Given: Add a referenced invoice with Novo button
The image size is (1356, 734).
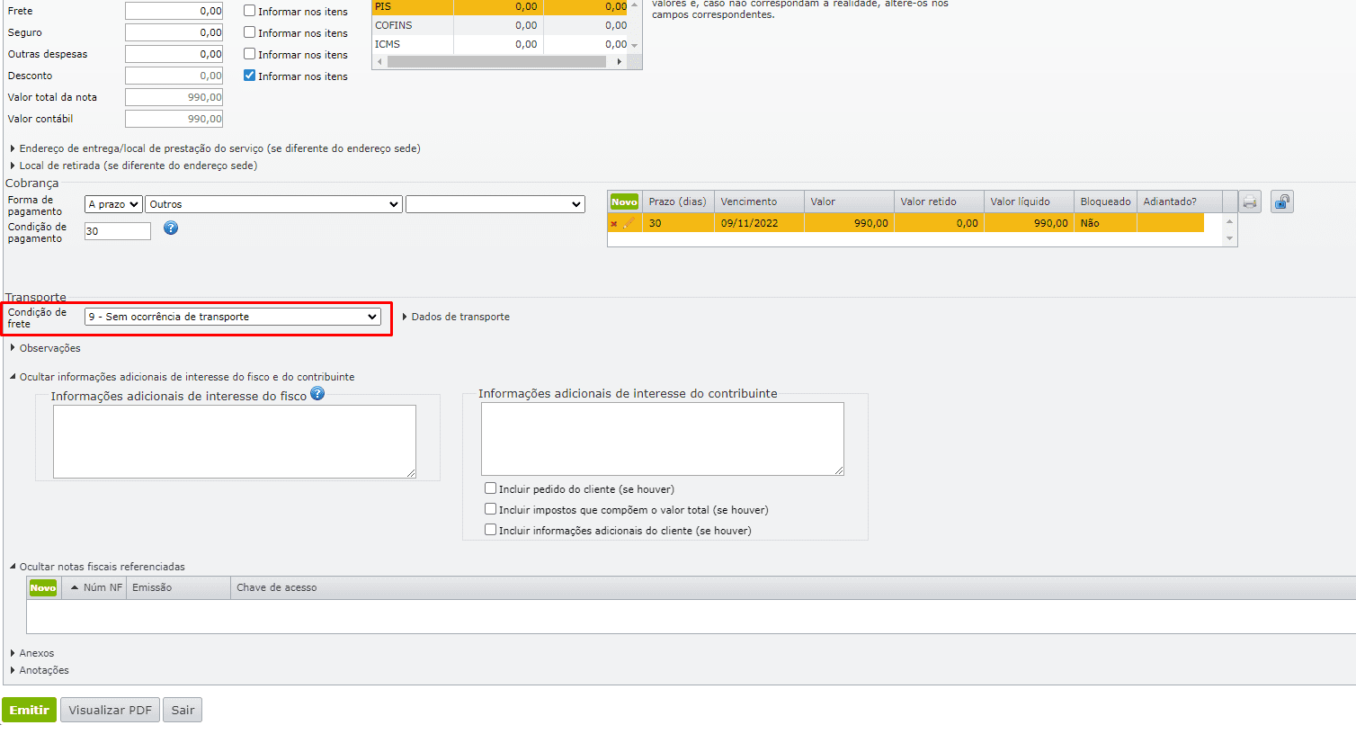Looking at the screenshot, I should click(43, 587).
